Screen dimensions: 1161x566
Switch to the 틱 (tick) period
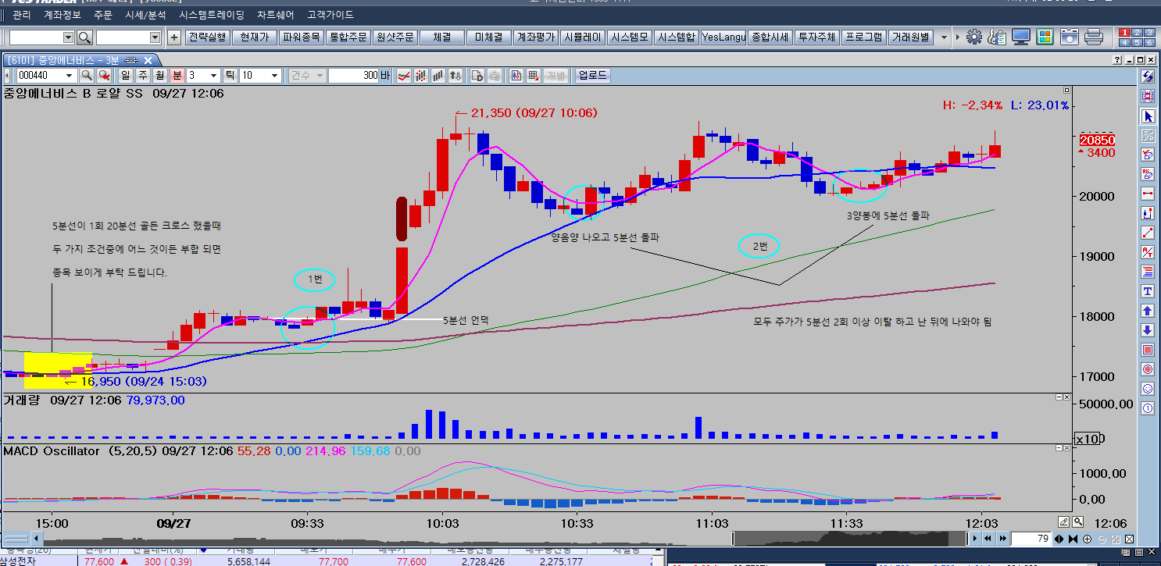tap(230, 76)
